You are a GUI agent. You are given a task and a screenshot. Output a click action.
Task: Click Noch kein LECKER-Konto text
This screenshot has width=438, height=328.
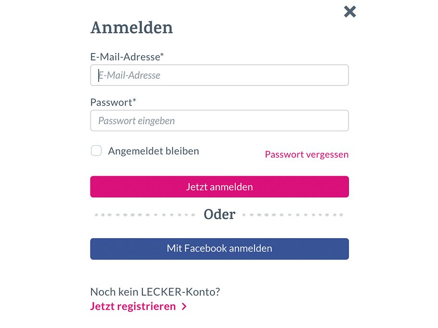(x=155, y=291)
